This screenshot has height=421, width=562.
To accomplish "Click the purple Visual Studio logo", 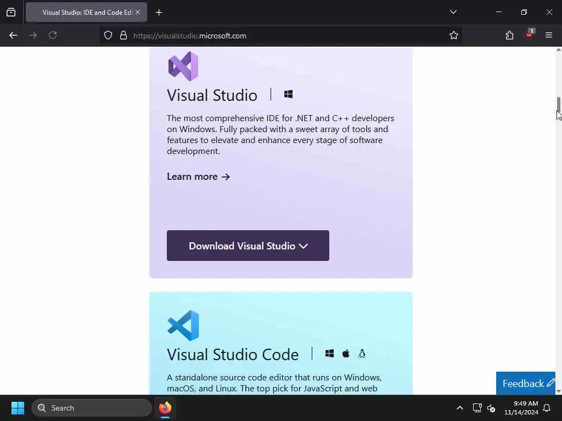I will point(183,66).
